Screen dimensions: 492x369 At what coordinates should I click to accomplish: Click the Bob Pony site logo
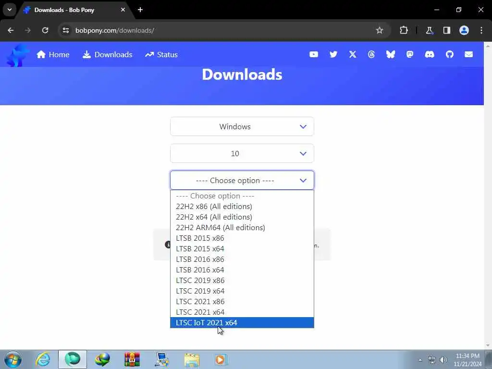click(18, 55)
